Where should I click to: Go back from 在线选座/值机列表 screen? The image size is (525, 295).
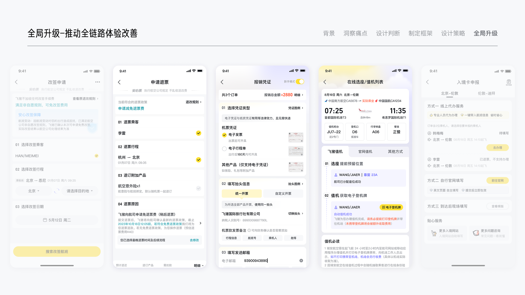[x=325, y=82]
